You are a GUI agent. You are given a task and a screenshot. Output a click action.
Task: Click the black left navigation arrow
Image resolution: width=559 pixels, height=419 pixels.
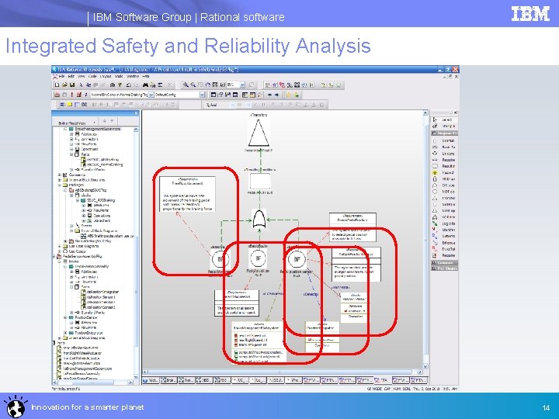(x=269, y=95)
